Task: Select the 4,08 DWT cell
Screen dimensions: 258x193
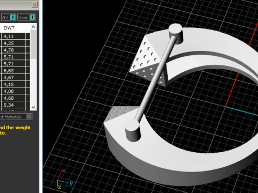Action: (x=13, y=91)
